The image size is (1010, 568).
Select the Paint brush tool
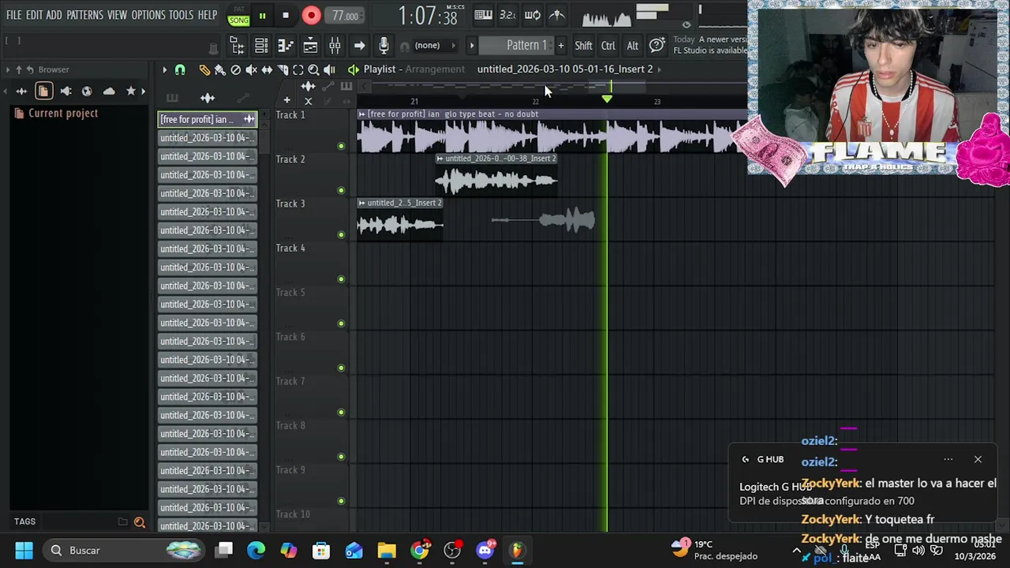tap(220, 69)
